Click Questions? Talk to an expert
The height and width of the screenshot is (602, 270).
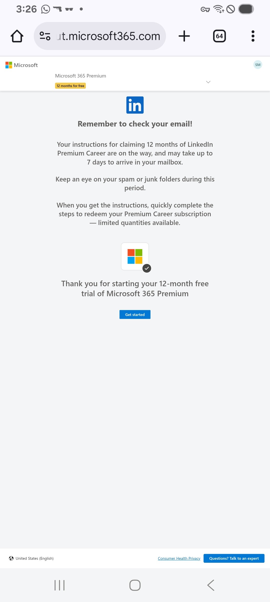(234, 558)
